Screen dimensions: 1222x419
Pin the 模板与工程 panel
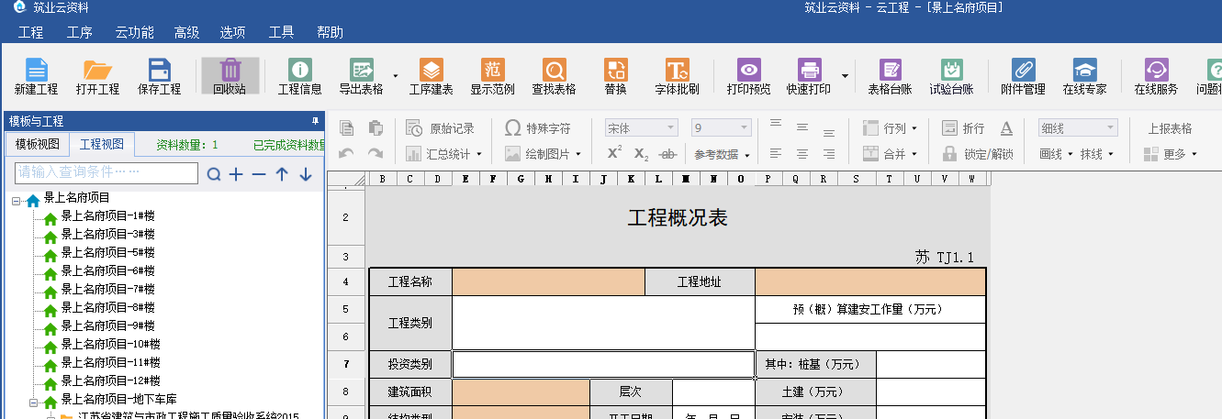coord(316,121)
